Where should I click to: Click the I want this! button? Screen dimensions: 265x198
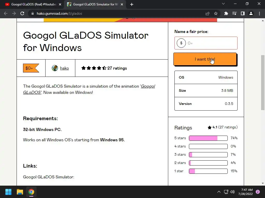tap(205, 59)
